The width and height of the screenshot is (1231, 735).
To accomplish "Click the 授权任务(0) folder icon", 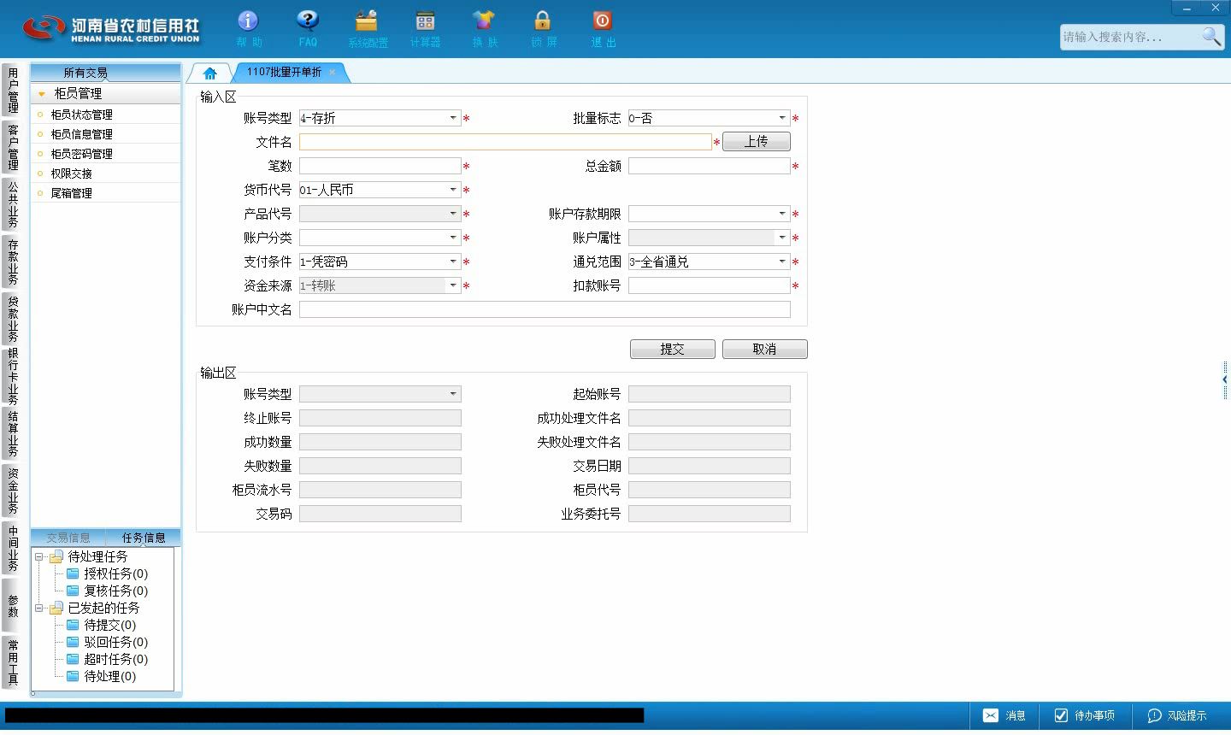I will point(73,573).
